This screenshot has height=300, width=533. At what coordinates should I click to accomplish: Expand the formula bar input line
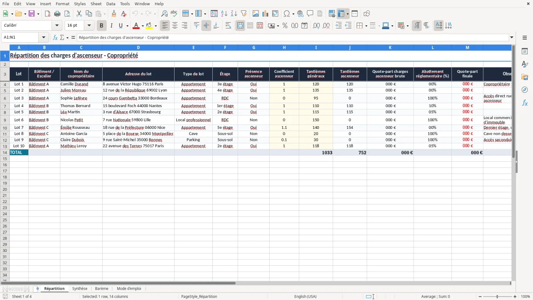[x=512, y=37]
